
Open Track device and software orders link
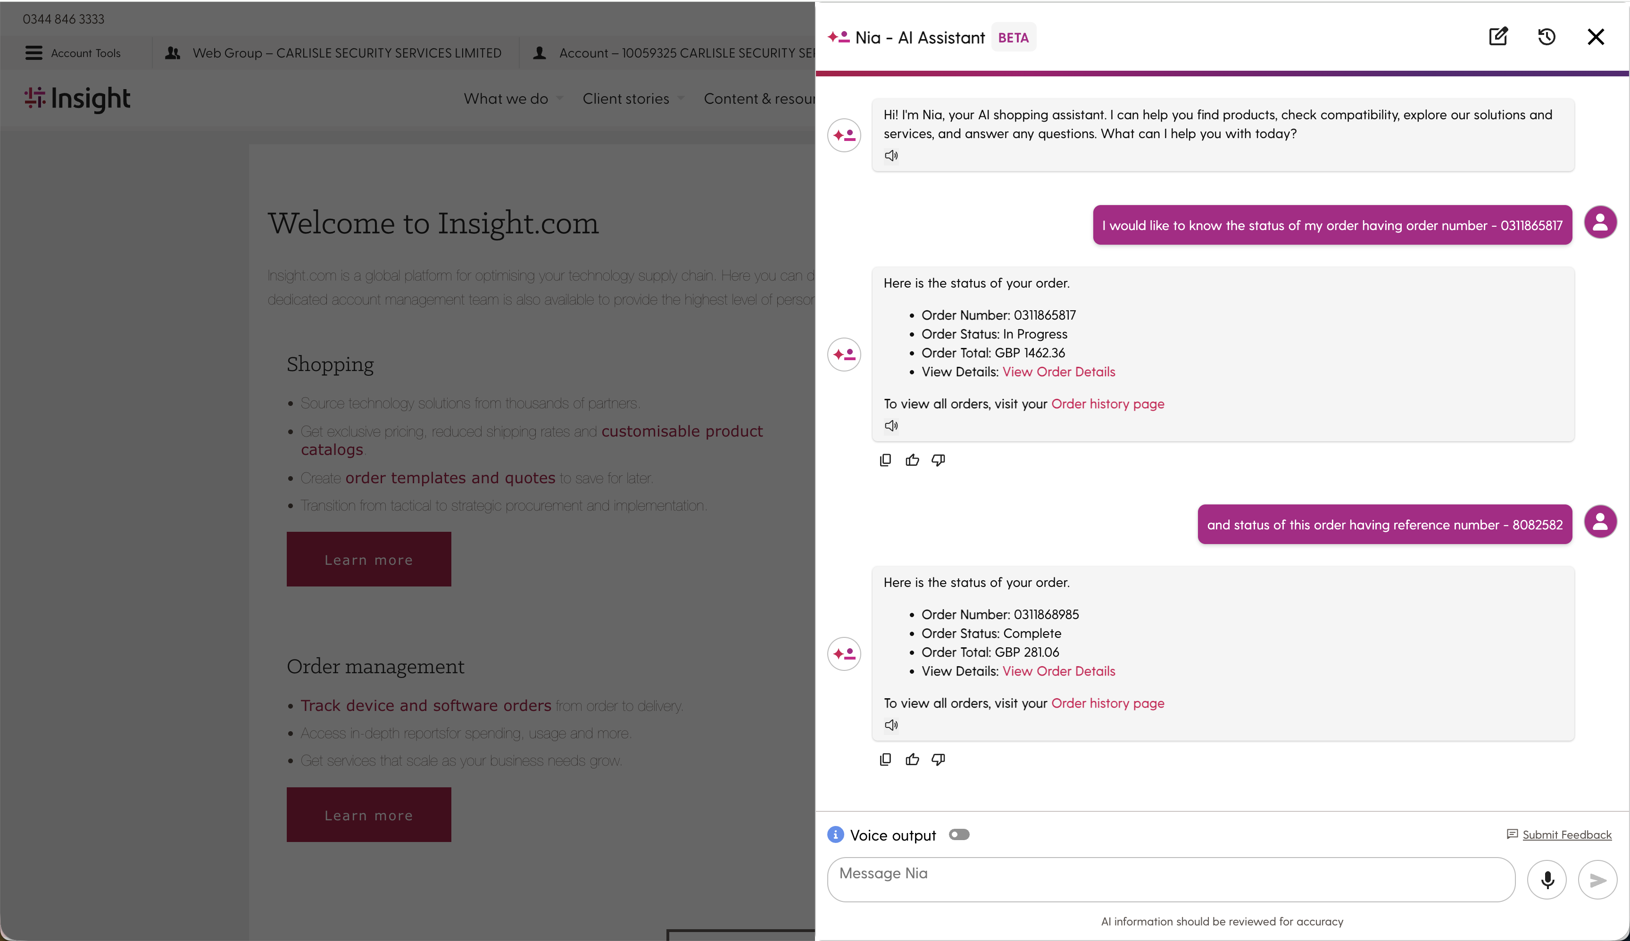point(425,705)
